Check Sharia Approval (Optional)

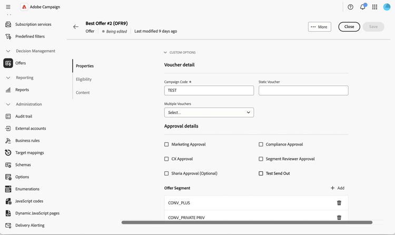coord(166,173)
